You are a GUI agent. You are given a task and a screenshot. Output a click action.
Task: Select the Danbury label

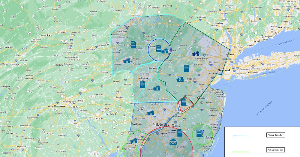tap(254, 21)
